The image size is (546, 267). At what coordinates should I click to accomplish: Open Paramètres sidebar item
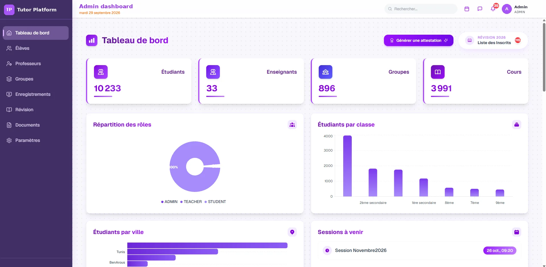click(x=36, y=140)
